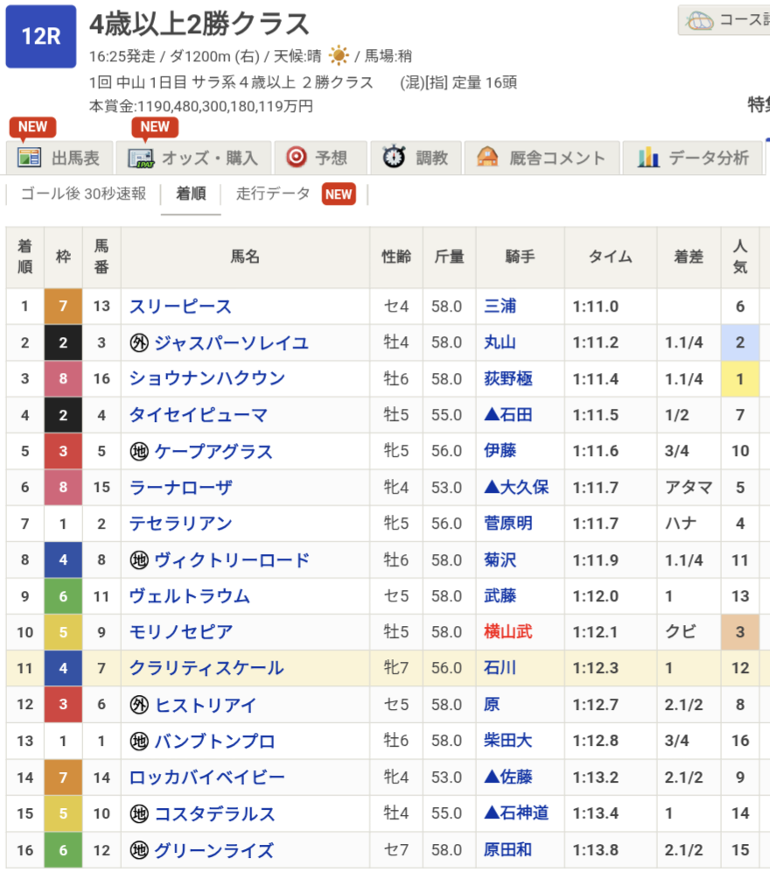Open jockey 石神道 profile
The width and height of the screenshot is (770, 879).
516,813
